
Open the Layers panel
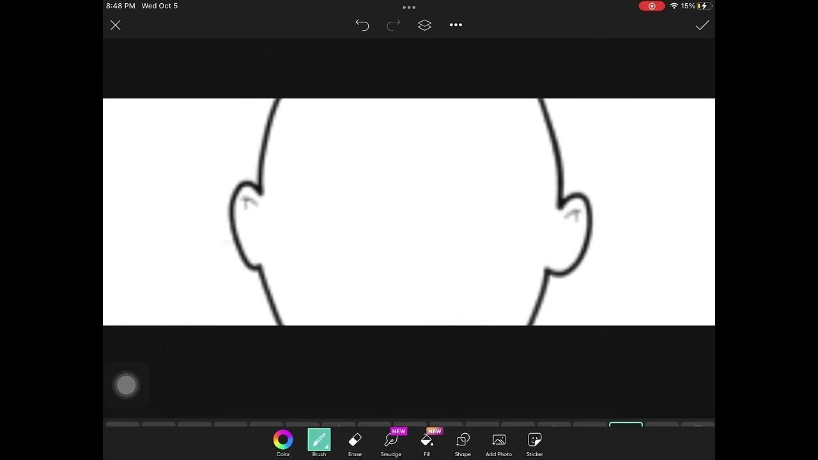(425, 25)
